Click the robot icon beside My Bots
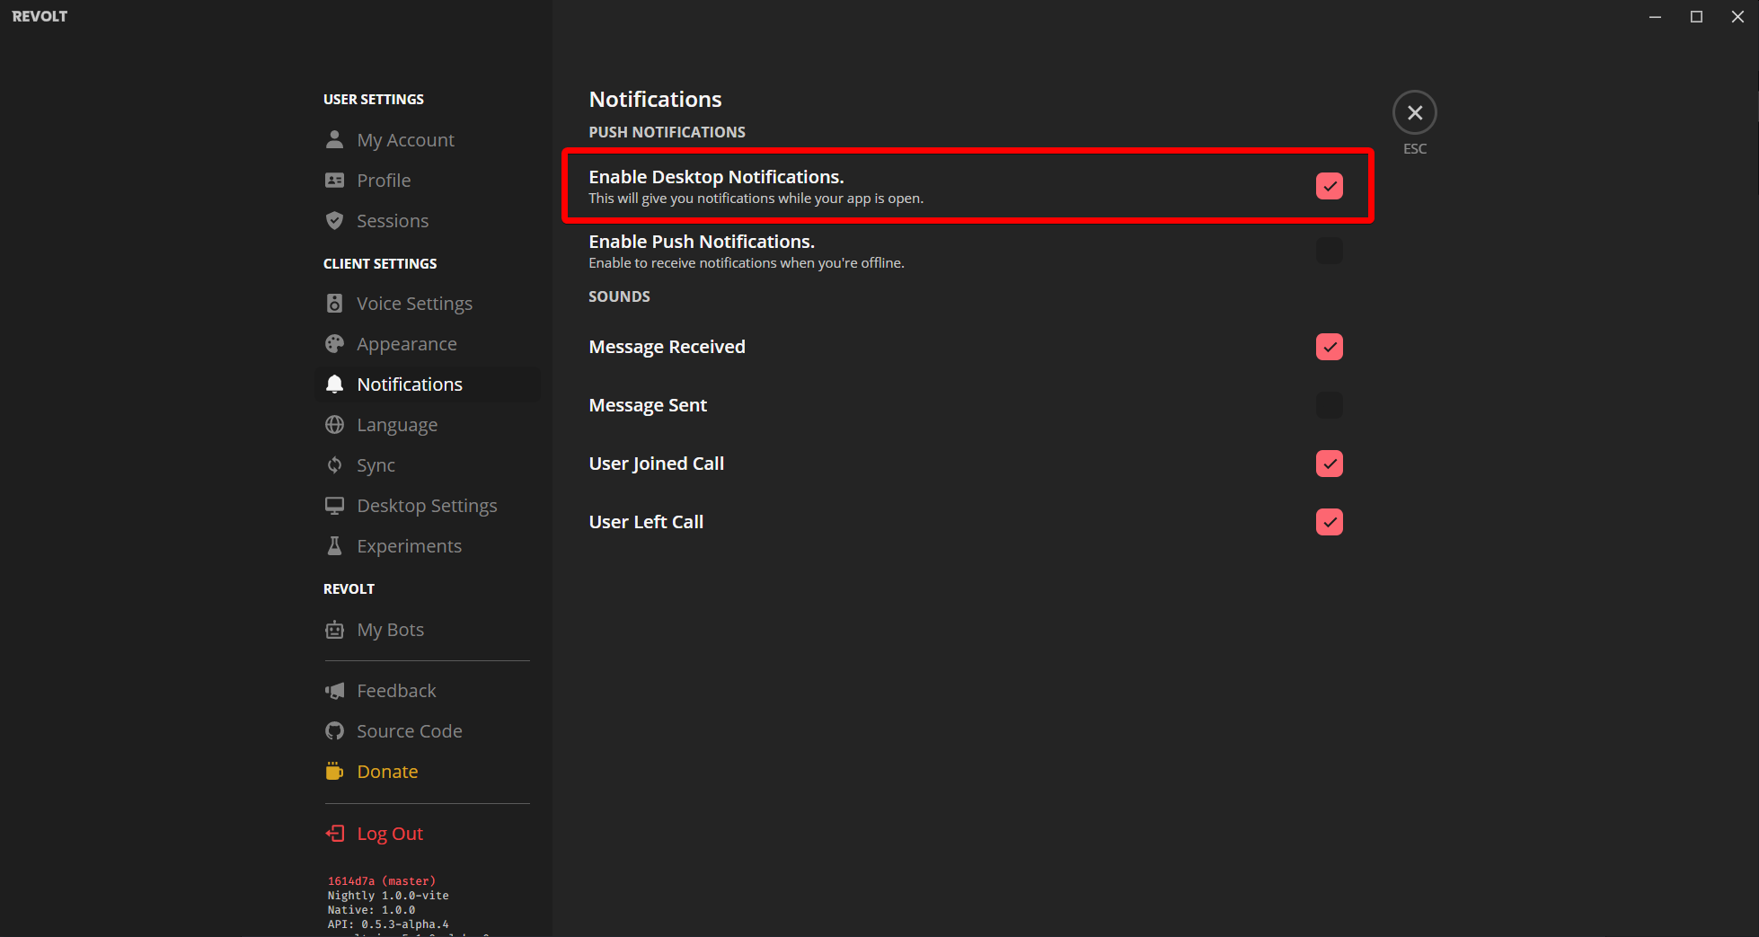Image resolution: width=1759 pixels, height=937 pixels. [x=334, y=629]
